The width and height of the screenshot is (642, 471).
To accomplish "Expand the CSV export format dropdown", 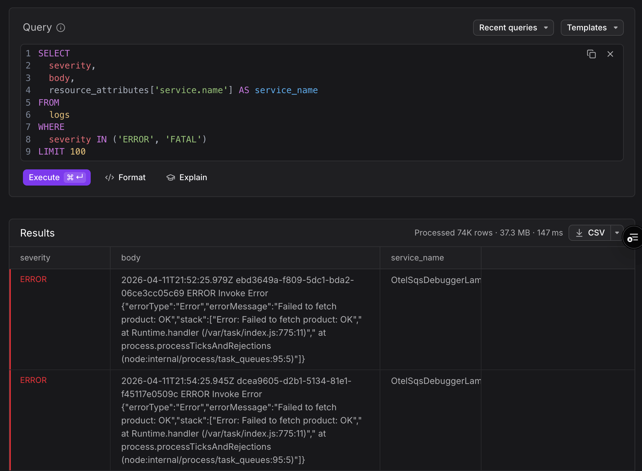I will coord(617,232).
